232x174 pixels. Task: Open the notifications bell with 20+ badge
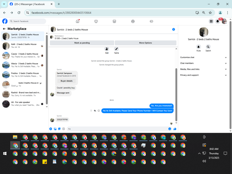pyautogui.click(x=218, y=21)
